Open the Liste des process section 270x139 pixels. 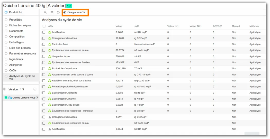pos(20,48)
